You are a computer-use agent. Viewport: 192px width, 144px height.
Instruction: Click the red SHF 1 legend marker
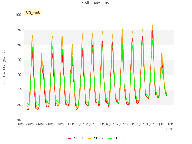70,139
